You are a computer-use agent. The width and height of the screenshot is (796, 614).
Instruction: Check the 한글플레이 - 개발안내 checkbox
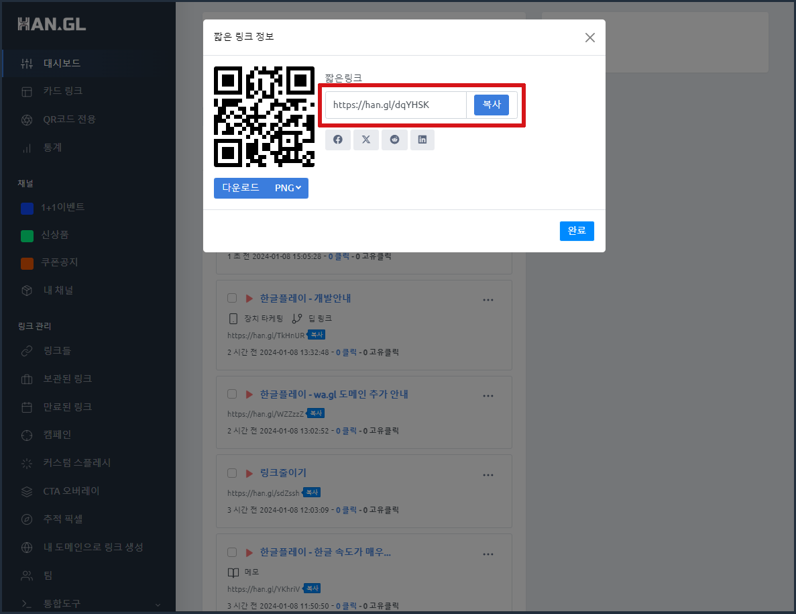coord(232,298)
